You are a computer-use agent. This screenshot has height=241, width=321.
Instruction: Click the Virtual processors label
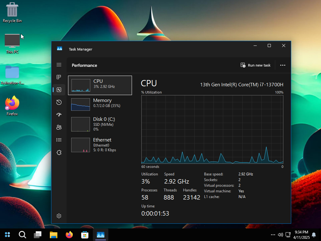pos(219,185)
